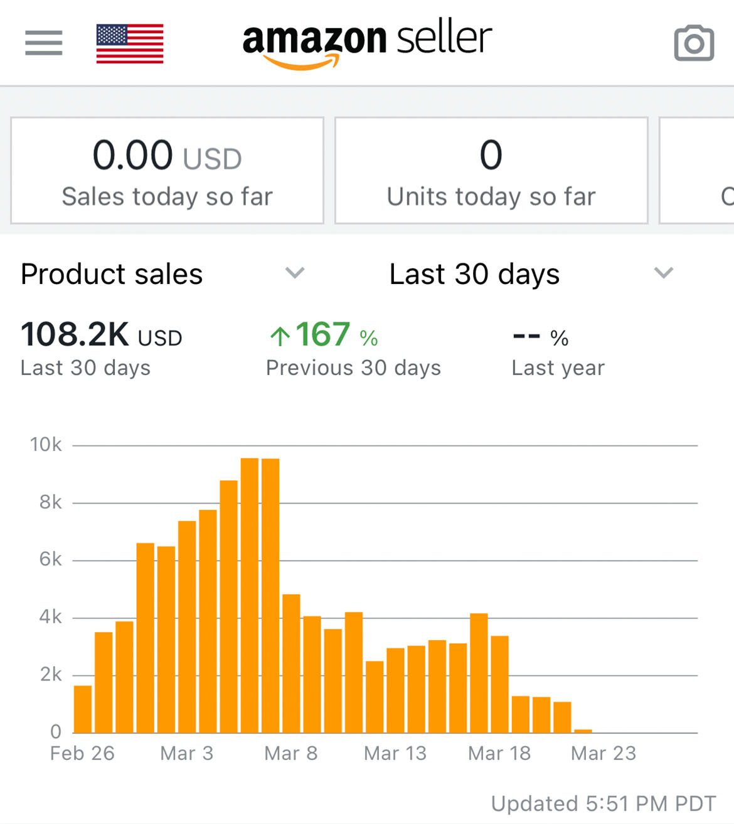
Task: Tap the Mar 23 date axis label
Action: tap(604, 753)
